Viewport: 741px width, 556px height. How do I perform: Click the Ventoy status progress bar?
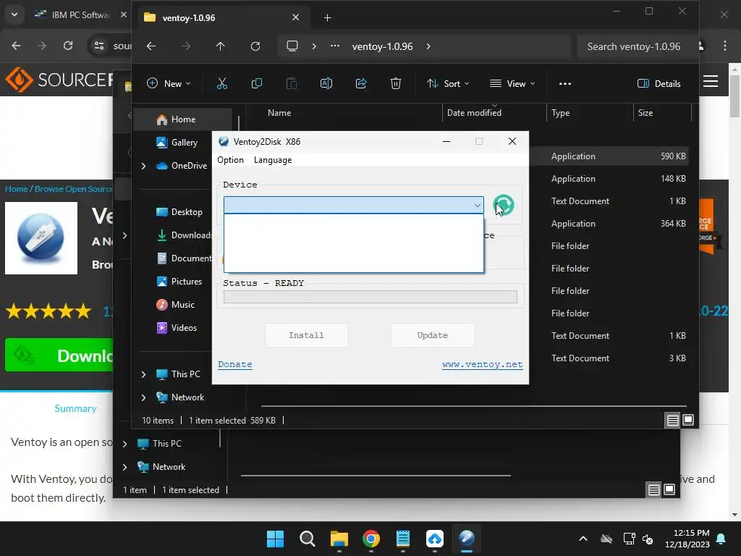[370, 297]
